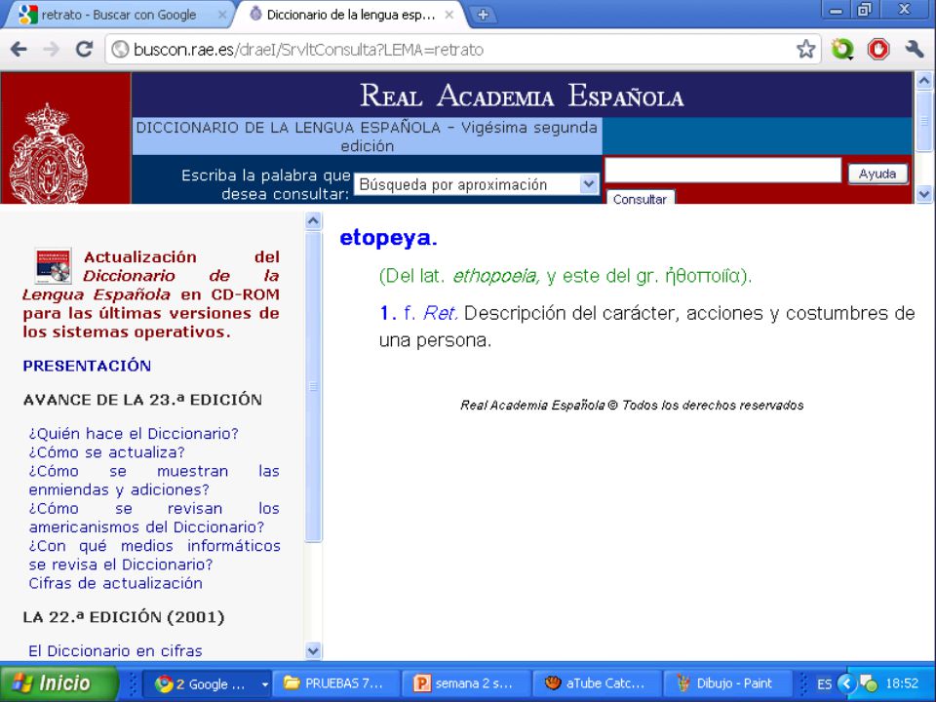Open link about americanismos del Diccionario
The height and width of the screenshot is (702, 936).
(155, 518)
